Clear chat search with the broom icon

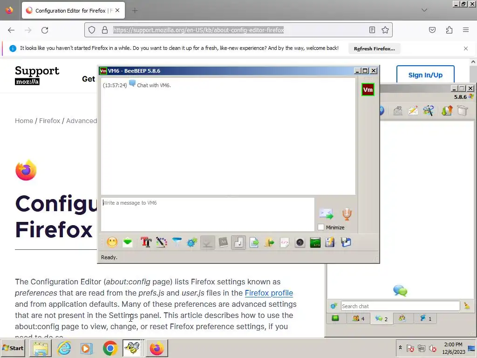(x=467, y=306)
